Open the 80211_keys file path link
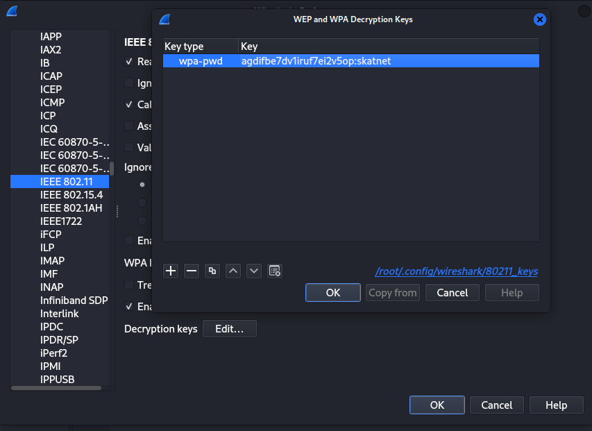 [x=457, y=271]
